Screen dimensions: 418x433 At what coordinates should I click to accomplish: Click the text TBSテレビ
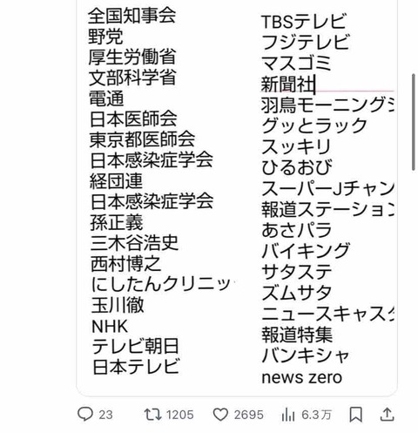tap(304, 22)
